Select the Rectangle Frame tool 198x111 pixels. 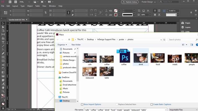pyautogui.click(x=3, y=57)
